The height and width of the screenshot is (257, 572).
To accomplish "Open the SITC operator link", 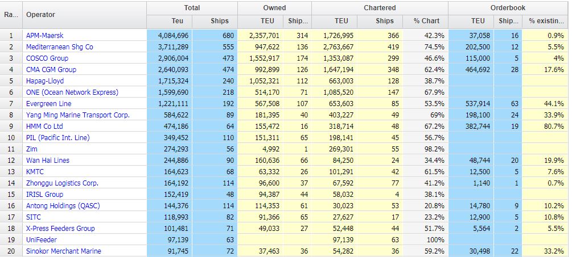I will click(x=33, y=217).
